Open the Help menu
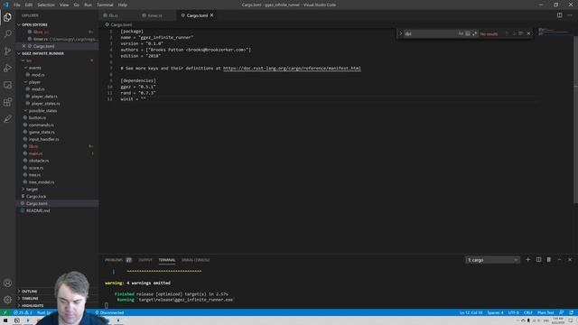This screenshot has height=325, width=578. click(123, 5)
